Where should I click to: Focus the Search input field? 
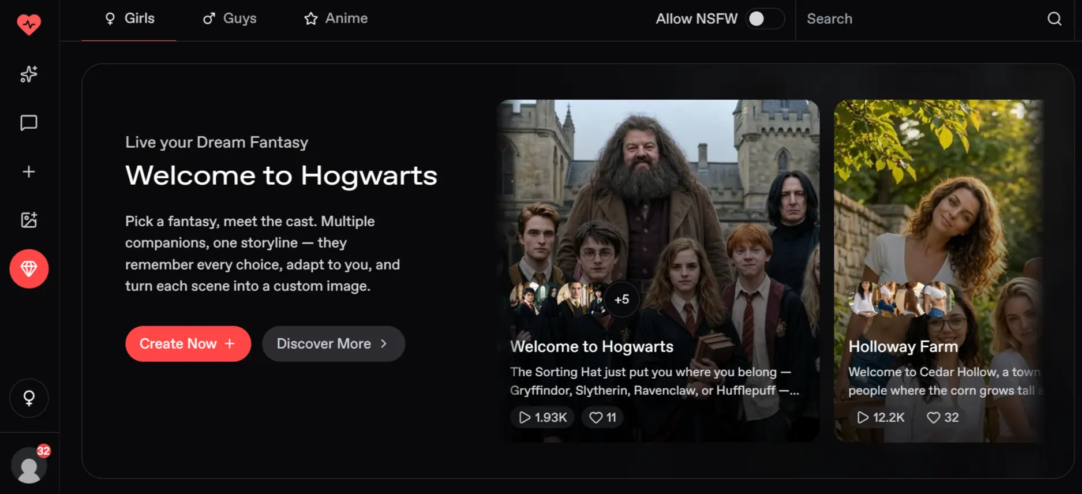pos(923,19)
